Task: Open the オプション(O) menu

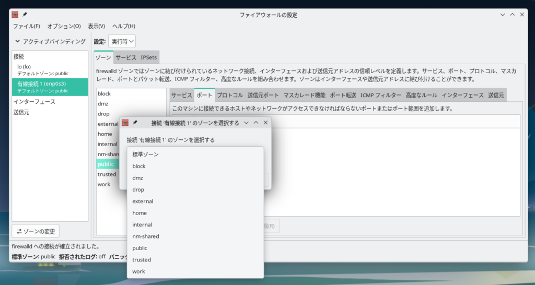Action: click(x=64, y=26)
